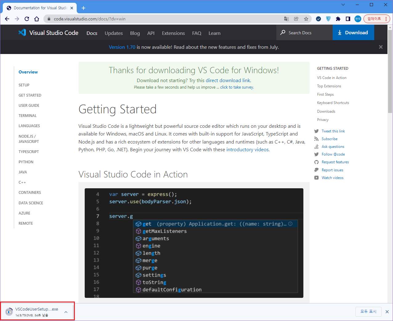The width and height of the screenshot is (393, 321).
Task: Click the Ask questions icon
Action: tap(316, 147)
